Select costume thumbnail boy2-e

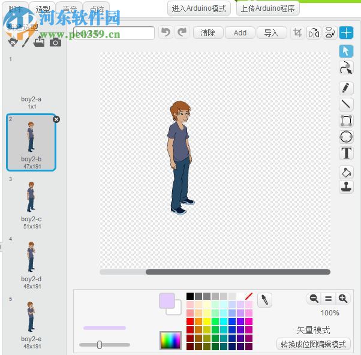pos(31,323)
